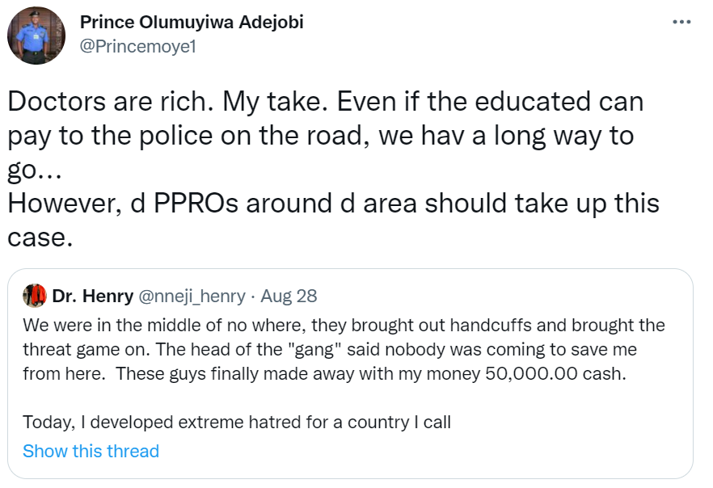The image size is (713, 488).
Task: Click the "go…" line of the tweet
Action: (x=29, y=170)
